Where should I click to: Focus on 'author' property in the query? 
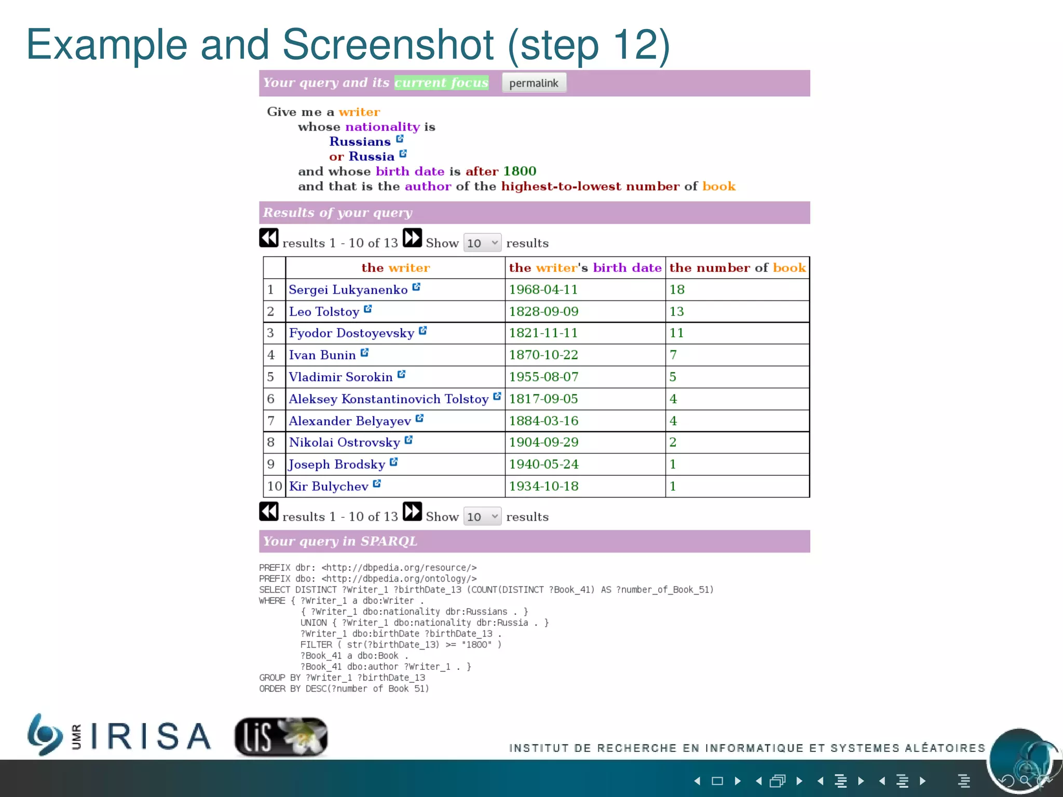point(428,187)
